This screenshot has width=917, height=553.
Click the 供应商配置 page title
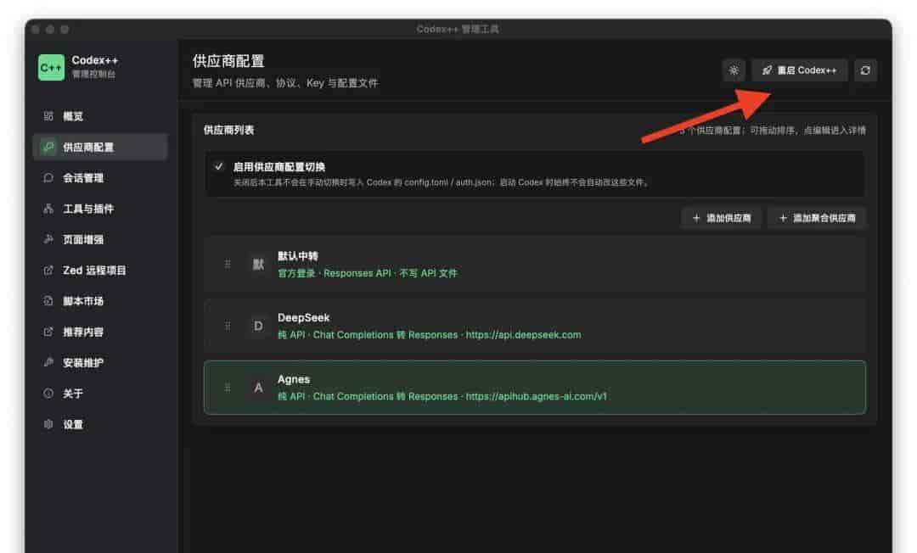(228, 61)
